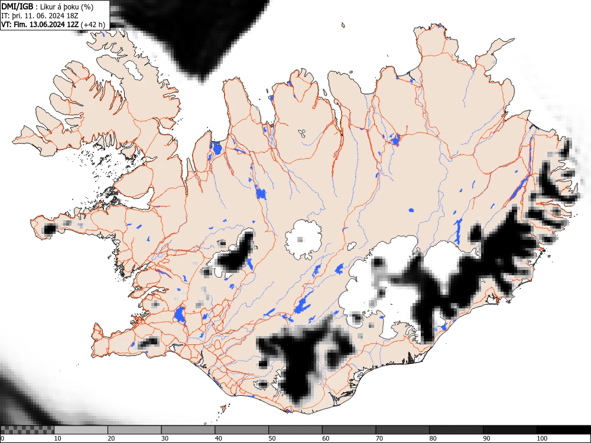Click the legend label '80'
591x443 pixels.
point(433,438)
